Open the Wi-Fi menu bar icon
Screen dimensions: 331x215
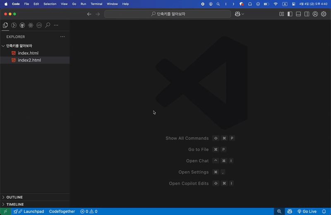tap(276, 4)
